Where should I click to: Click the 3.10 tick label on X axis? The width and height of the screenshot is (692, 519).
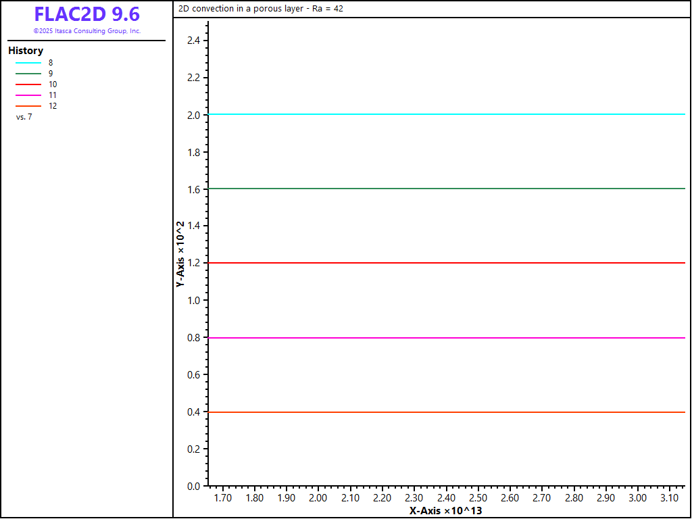pos(670,498)
